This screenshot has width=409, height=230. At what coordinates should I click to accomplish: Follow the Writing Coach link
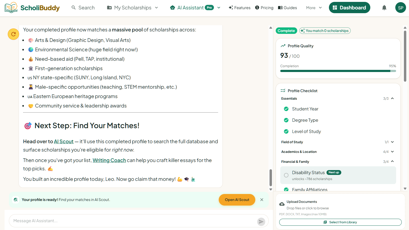109,160
